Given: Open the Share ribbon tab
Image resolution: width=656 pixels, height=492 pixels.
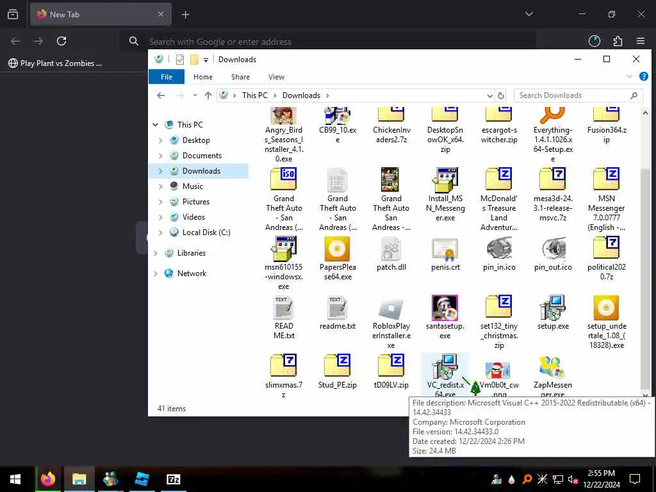Looking at the screenshot, I should pyautogui.click(x=241, y=77).
